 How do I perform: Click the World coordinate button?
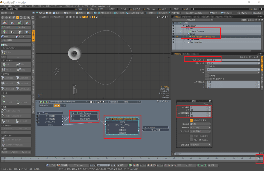pyautogui.click(x=9, y=27)
